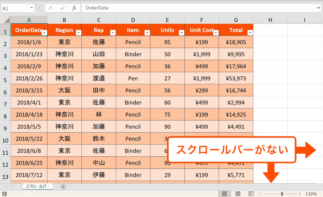
Task: Click the ¥18,905 total cell
Action: [x=236, y=42]
